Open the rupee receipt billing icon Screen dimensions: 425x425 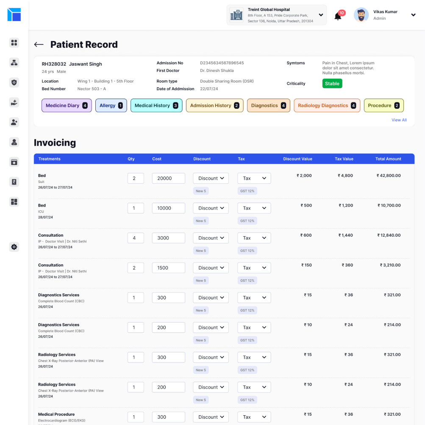point(14,182)
